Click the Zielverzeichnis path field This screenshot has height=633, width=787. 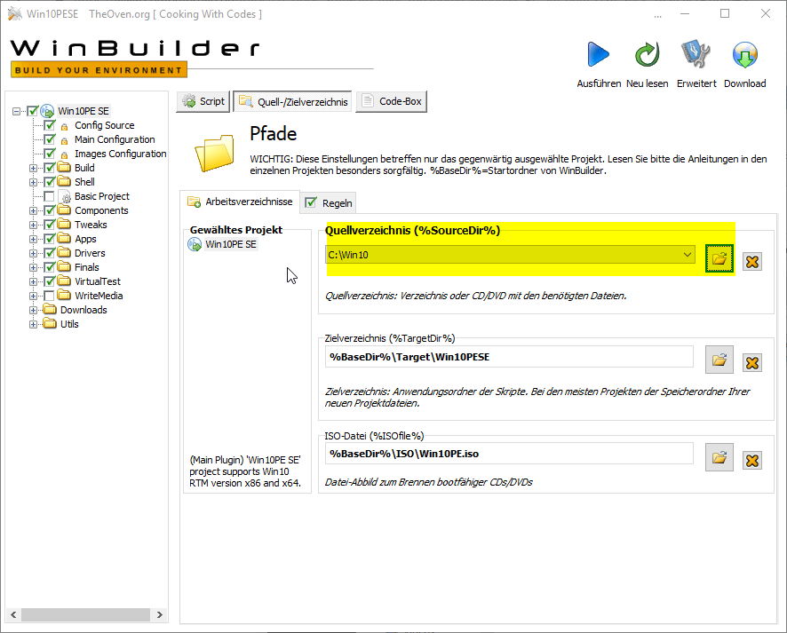[509, 357]
